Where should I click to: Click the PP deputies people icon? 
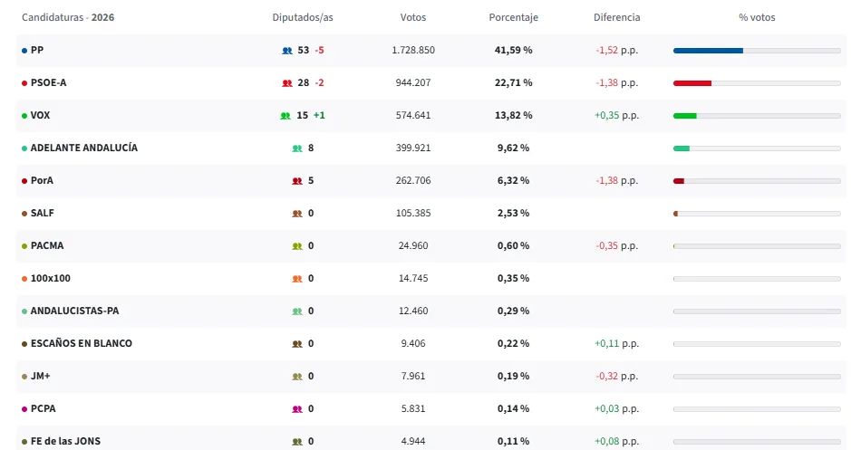tap(287, 51)
